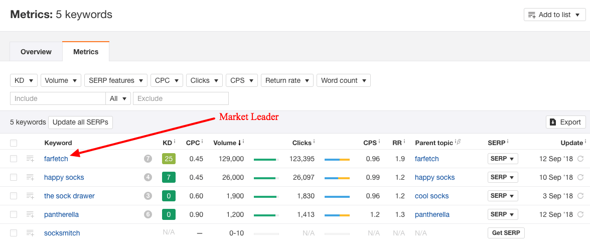Switch to the Overview tab
Screen dimensions: 590x242
(36, 52)
